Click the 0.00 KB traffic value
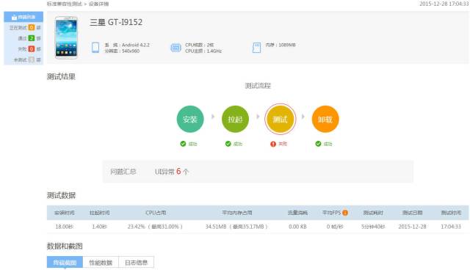Screen dimensions: 470x270 (x=297, y=227)
